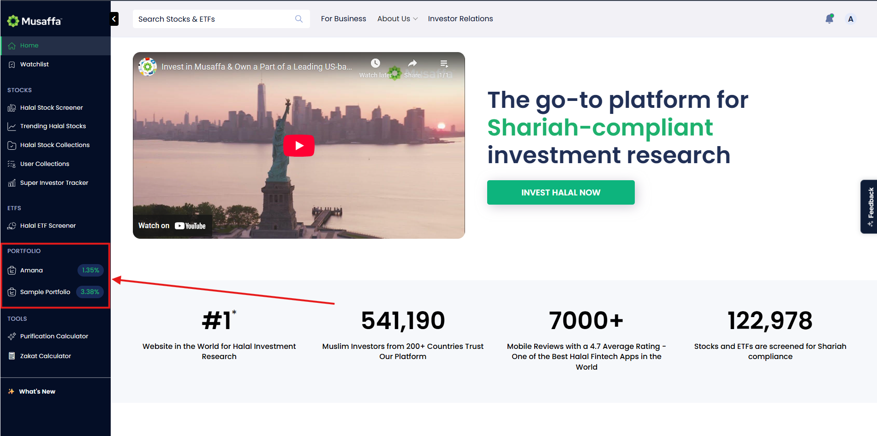This screenshot has width=877, height=436.
Task: Click the Halal ETF Screener icon
Action: click(x=12, y=226)
